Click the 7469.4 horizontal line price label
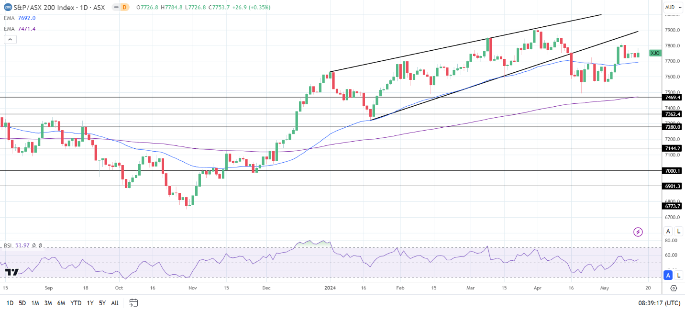 click(673, 97)
